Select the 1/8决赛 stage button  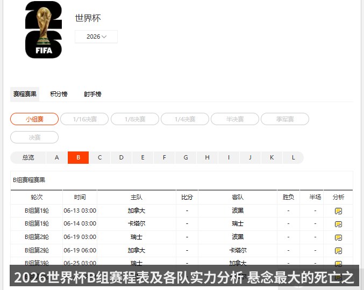click(x=135, y=119)
